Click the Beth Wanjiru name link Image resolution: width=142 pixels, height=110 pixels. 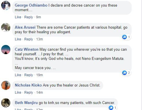coord(26,103)
